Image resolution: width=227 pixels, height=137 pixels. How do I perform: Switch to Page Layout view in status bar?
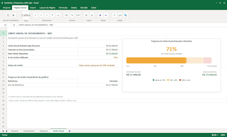click(215, 135)
